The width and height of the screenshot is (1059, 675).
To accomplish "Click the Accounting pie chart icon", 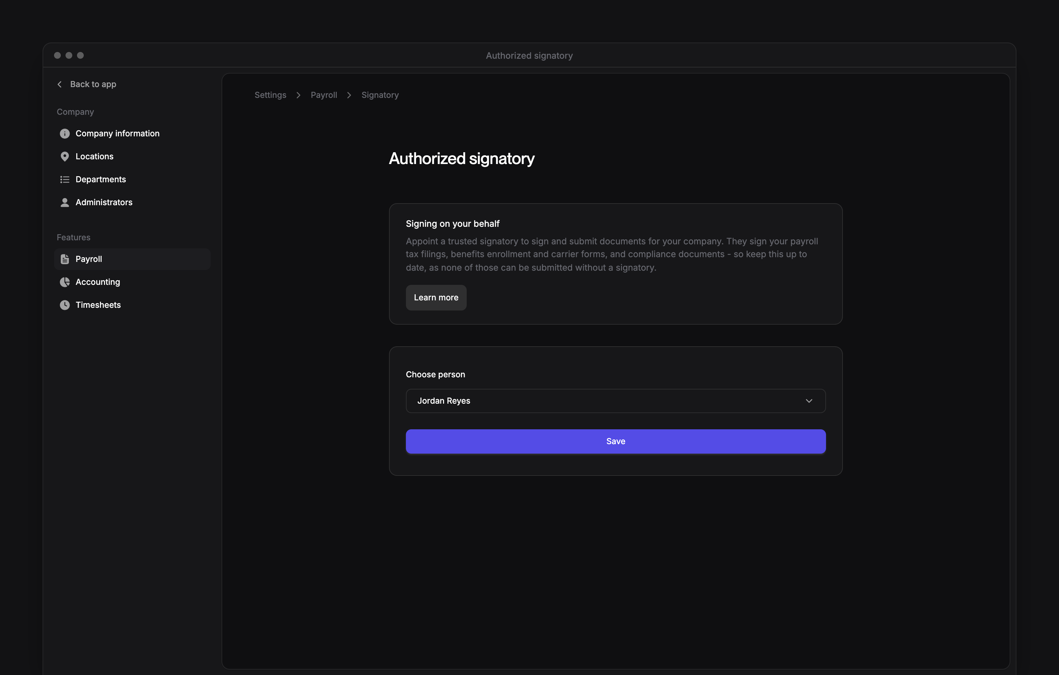I will 64,282.
